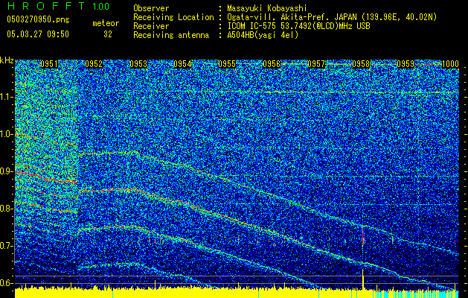Image resolution: width=468 pixels, height=298 pixels.
Task: Click the 0.7 kHz axis label
Action: [7, 246]
